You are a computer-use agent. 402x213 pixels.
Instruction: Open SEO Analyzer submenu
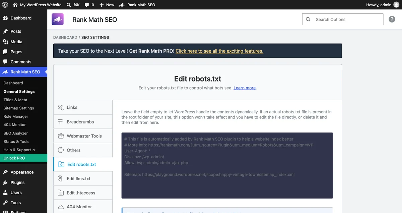point(16,133)
